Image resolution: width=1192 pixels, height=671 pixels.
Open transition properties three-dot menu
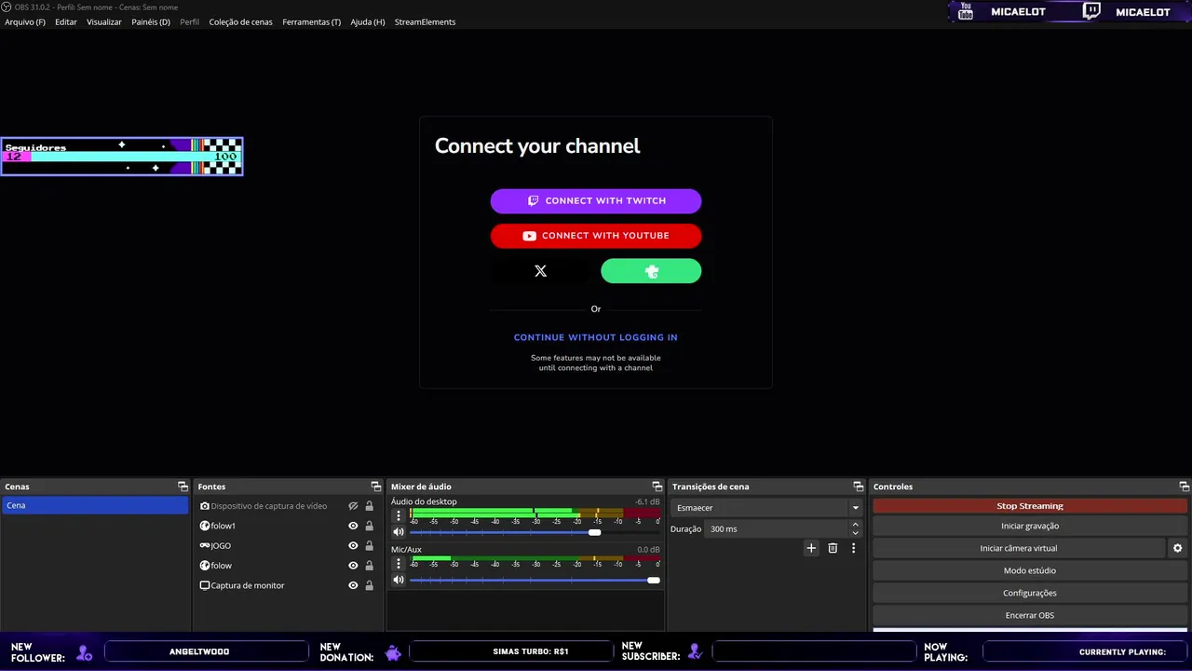point(853,548)
